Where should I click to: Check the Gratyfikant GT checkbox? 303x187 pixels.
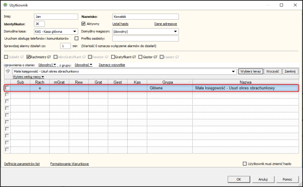[113, 57]
